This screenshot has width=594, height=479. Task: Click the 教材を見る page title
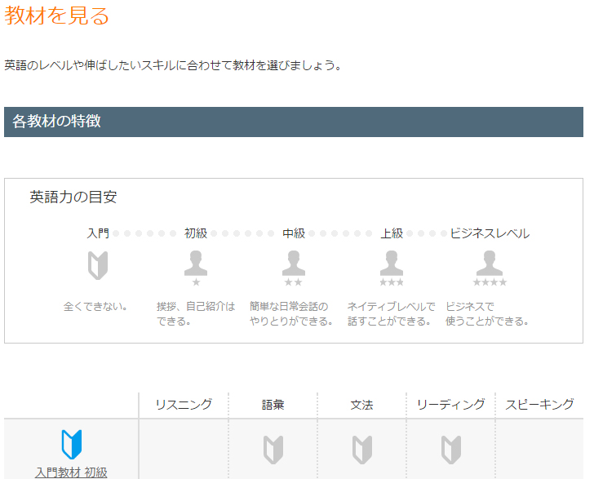[56, 16]
